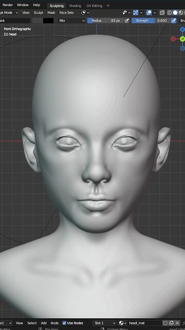Switch to the Shading workspace tab

click(x=75, y=6)
